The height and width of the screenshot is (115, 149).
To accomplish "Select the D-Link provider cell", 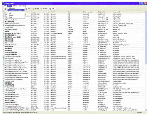I will pyautogui.click(x=52, y=110).
